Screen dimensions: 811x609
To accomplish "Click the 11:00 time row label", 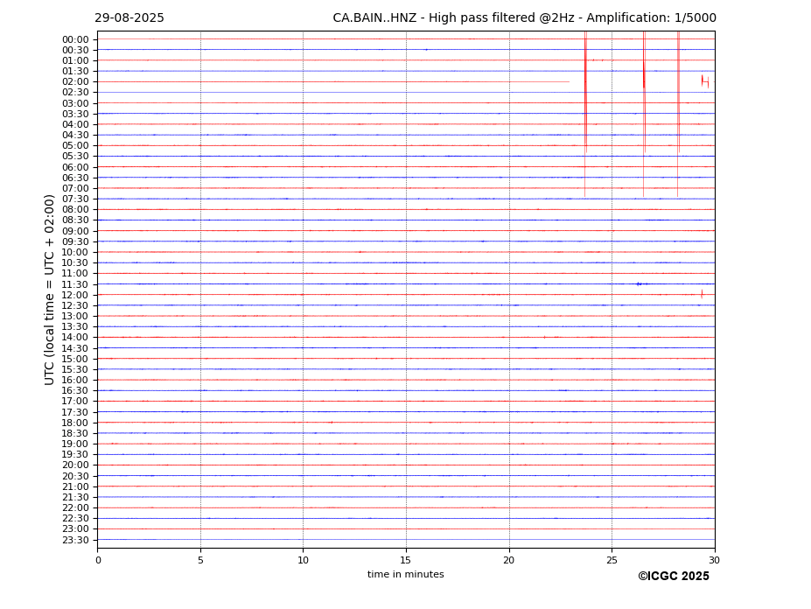I will (x=75, y=274).
